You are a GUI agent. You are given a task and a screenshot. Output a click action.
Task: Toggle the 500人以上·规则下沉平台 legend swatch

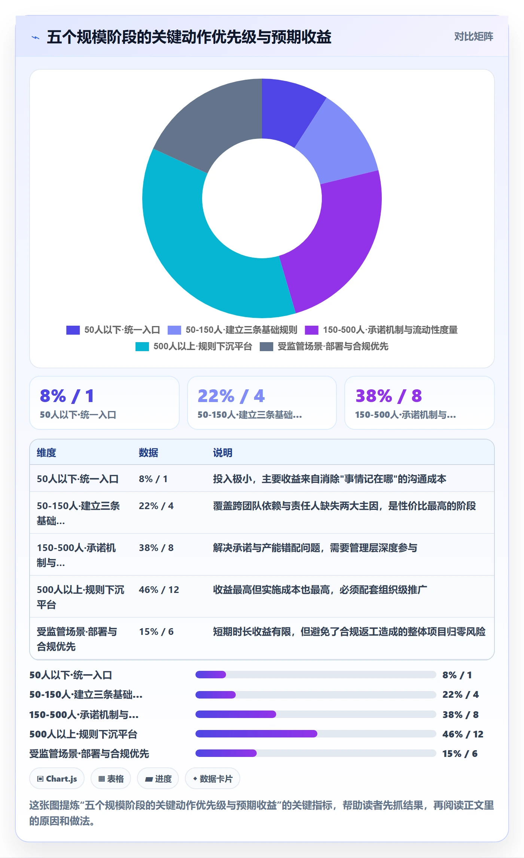click(x=142, y=346)
